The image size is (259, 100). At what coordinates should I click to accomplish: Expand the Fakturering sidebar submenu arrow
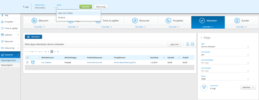tap(18, 48)
